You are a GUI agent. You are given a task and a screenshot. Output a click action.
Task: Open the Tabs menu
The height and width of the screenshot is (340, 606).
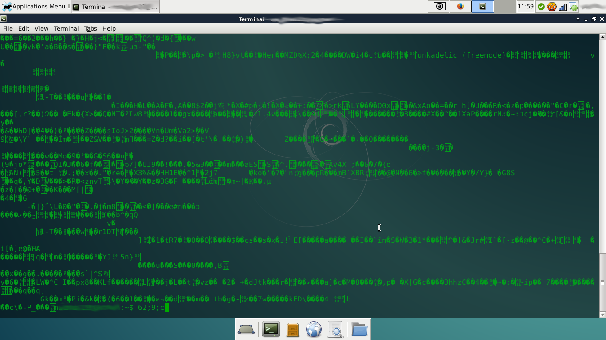91,28
